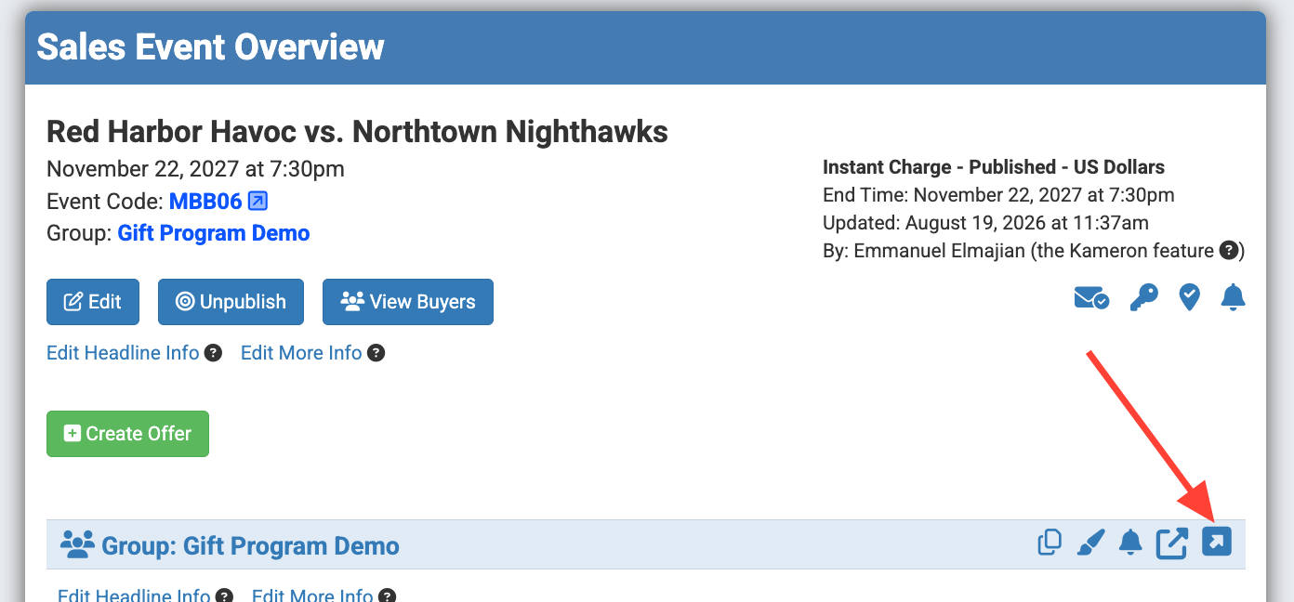Click the key icon
Image resolution: width=1294 pixels, height=602 pixels.
[1144, 297]
